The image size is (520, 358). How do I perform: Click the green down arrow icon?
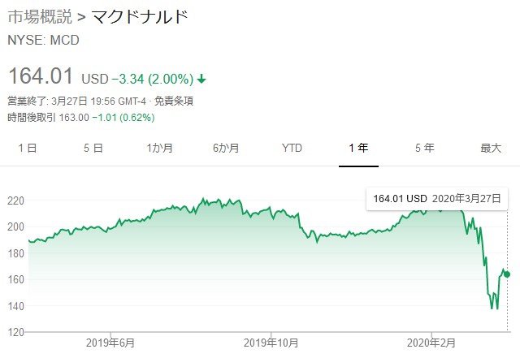coord(201,79)
